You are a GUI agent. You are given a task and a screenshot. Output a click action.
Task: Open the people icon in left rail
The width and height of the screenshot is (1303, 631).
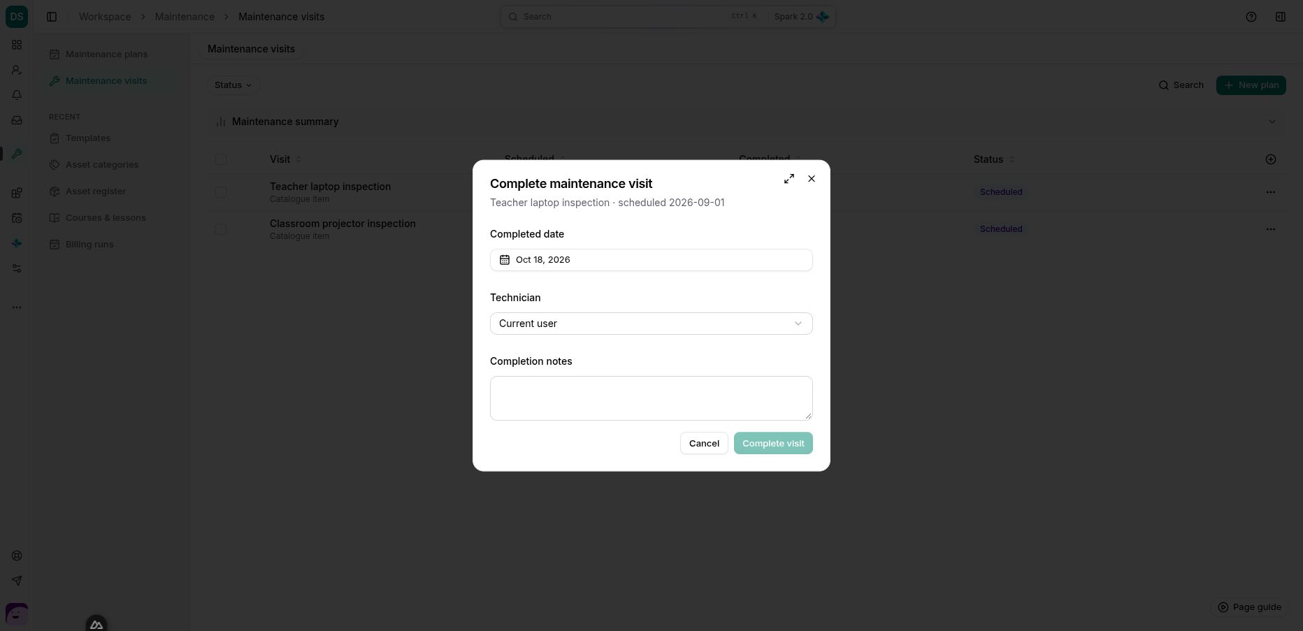click(17, 70)
